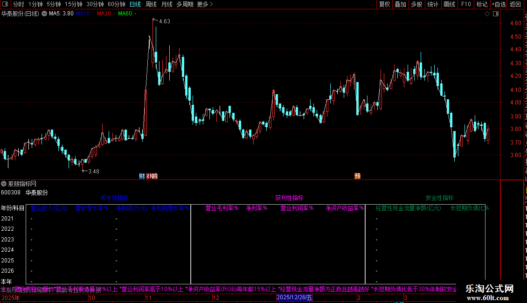Viewport: 527px width, 303px height.
Task: Click the 2021 year row label
Action: 7,219
